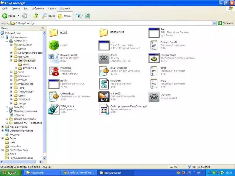Collapse the System (C:) drive node
Viewport: 235px width, 176px height.
[x=7, y=41]
